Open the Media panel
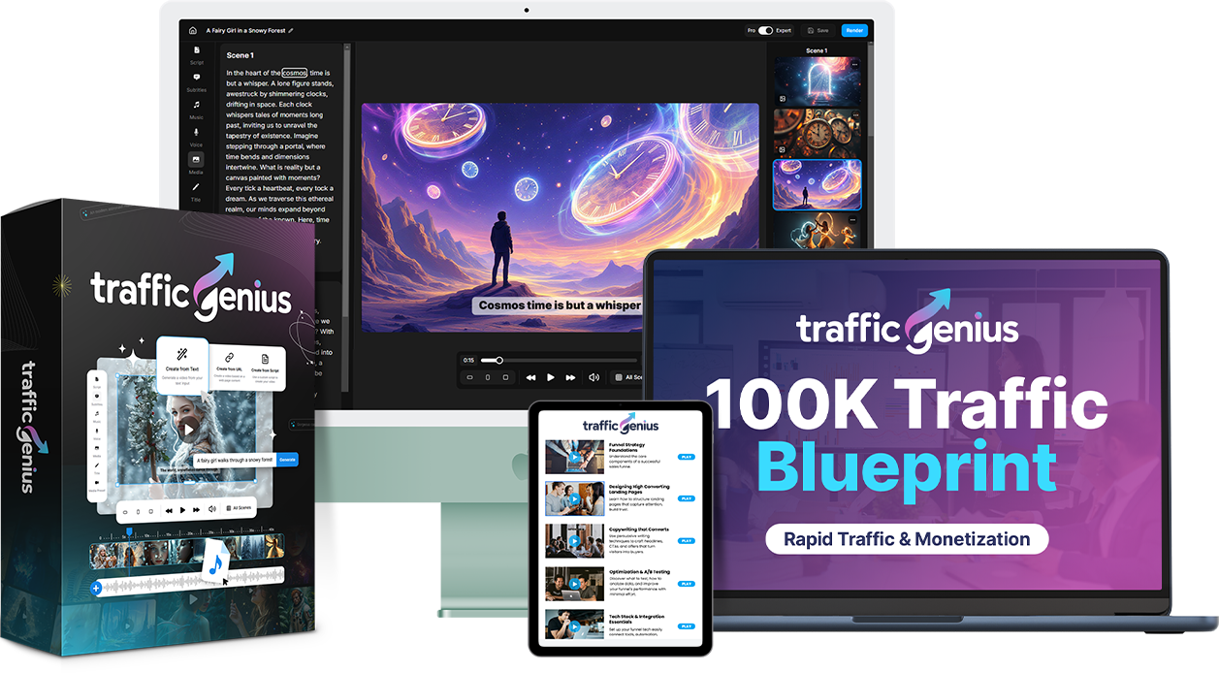Viewport: 1219px width, 673px height. [x=197, y=160]
